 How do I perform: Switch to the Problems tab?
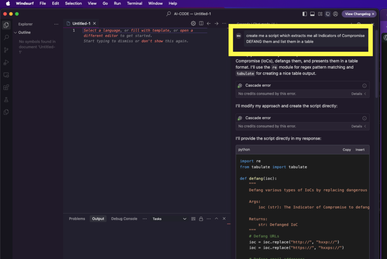(x=77, y=219)
